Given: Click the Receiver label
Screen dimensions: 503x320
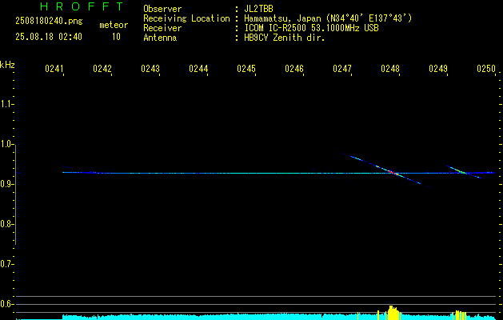Looking at the screenshot, I should (x=162, y=28).
